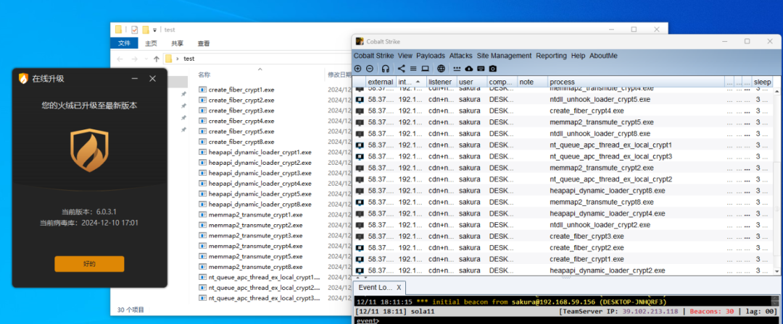Click the Explorer back arrow
Screen dimensions: 783x324
120,59
